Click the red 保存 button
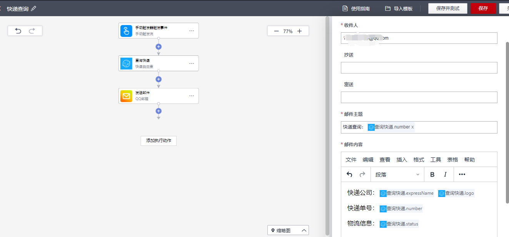 [x=483, y=8]
